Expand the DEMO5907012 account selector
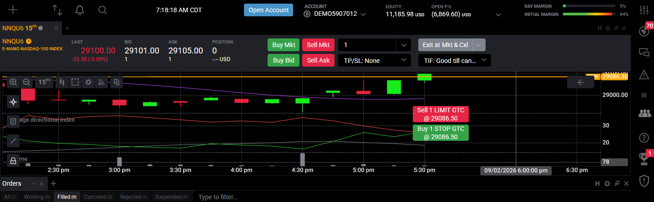This screenshot has height=202, width=654. [x=363, y=14]
